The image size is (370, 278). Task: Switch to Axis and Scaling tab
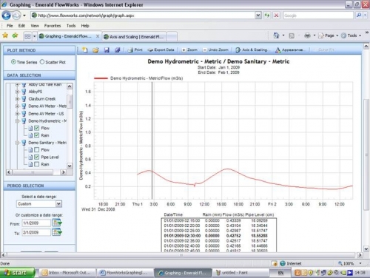point(134,37)
